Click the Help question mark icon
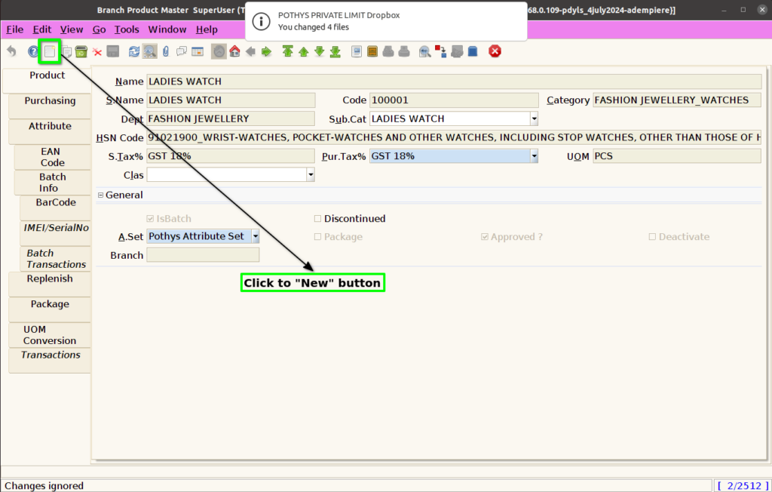 pyautogui.click(x=33, y=51)
